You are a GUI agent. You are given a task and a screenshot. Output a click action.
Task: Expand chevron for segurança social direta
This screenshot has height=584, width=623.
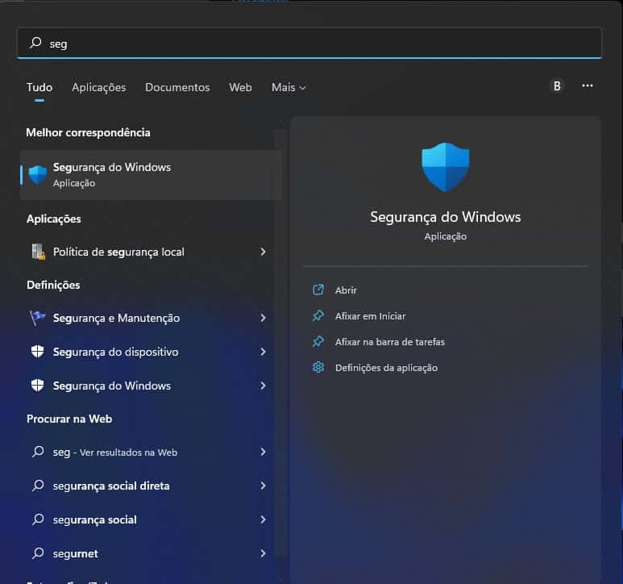point(263,486)
